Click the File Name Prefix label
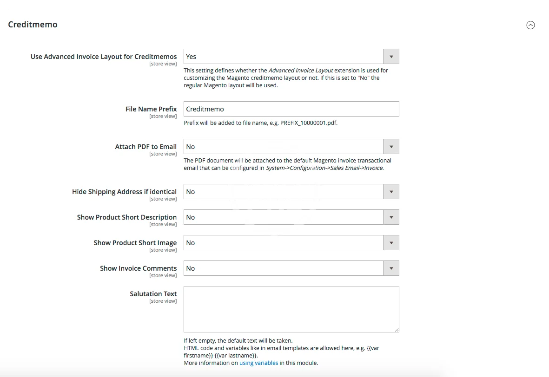 [151, 109]
